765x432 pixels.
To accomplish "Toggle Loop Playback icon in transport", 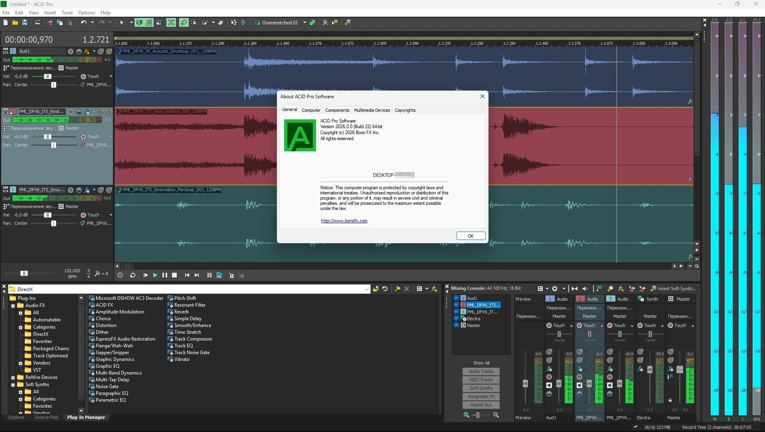I will pos(133,275).
